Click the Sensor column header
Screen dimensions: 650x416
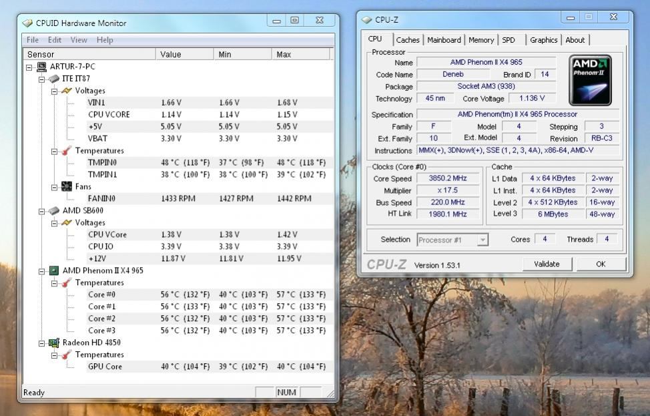[89, 54]
